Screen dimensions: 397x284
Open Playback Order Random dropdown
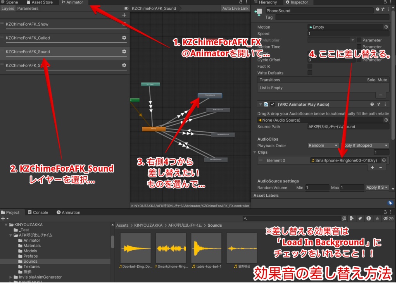tap(323, 145)
